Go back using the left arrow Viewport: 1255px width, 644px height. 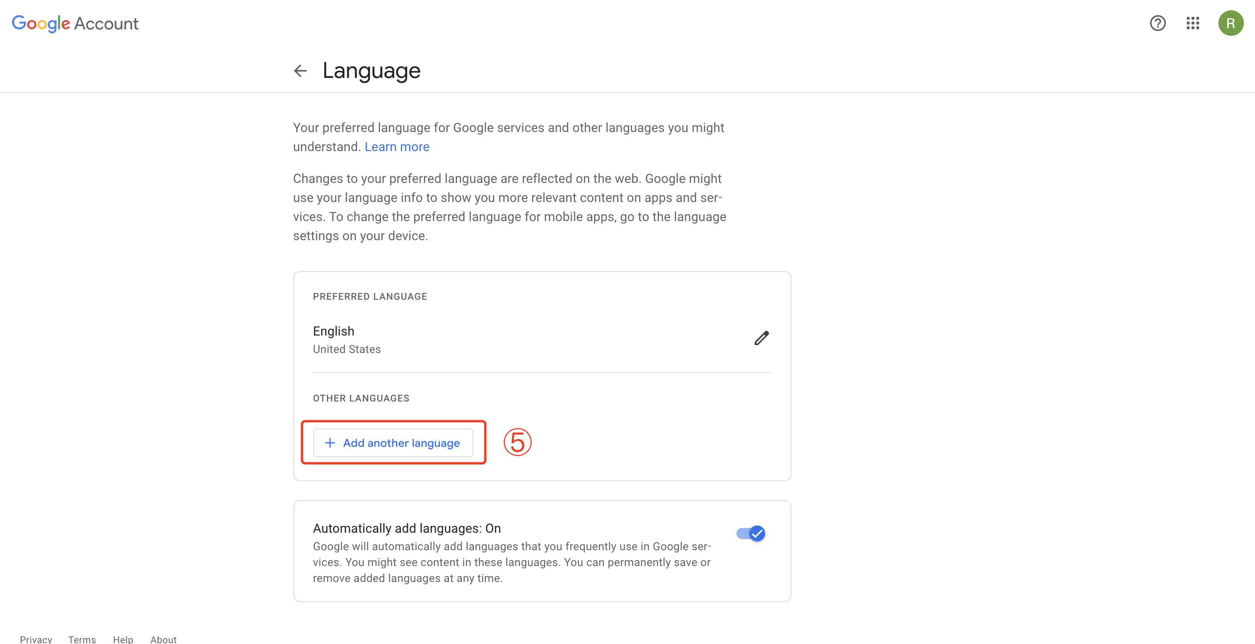coord(300,71)
